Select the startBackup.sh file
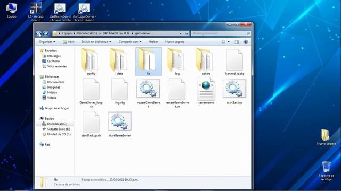341x191 pixels. point(91,124)
